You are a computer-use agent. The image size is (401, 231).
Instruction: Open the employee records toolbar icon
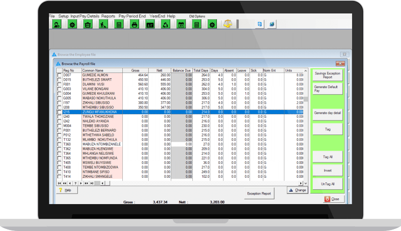click(x=57, y=24)
